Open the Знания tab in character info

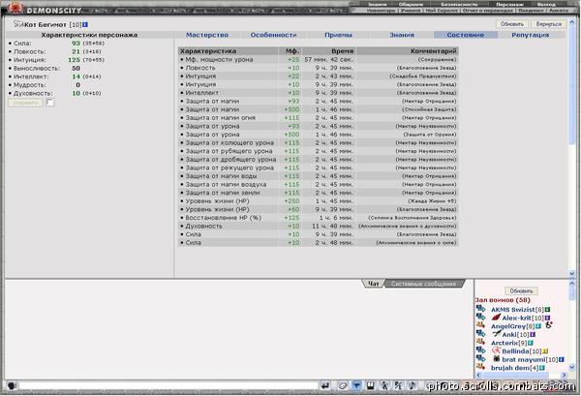click(x=402, y=35)
